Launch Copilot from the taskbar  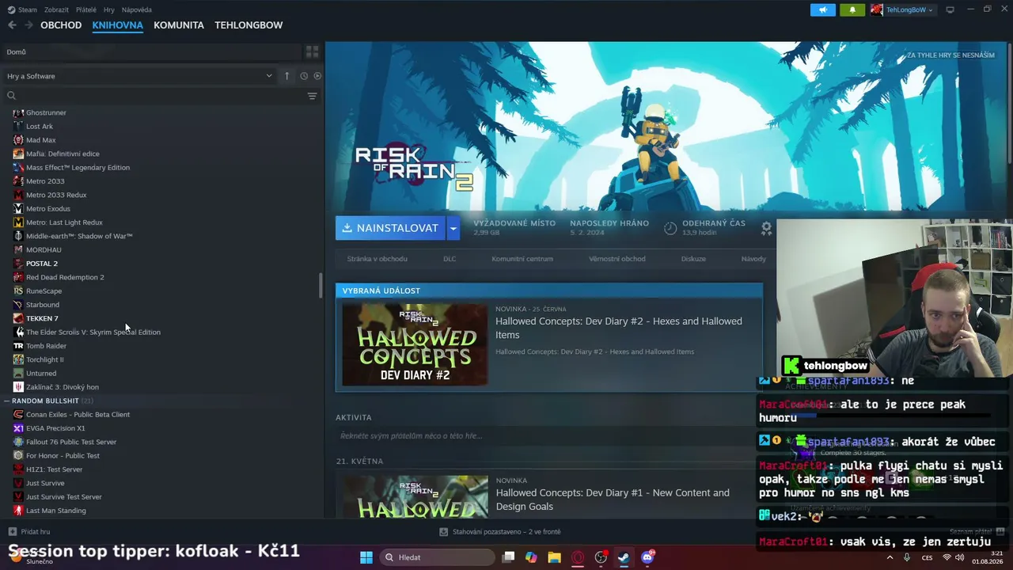531,557
